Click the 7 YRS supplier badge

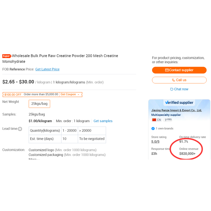click(168, 120)
